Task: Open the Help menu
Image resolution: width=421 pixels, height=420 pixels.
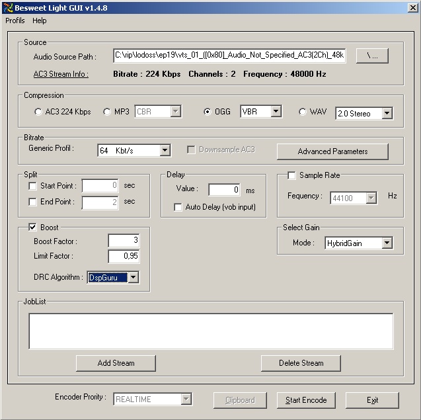Action: [40, 21]
